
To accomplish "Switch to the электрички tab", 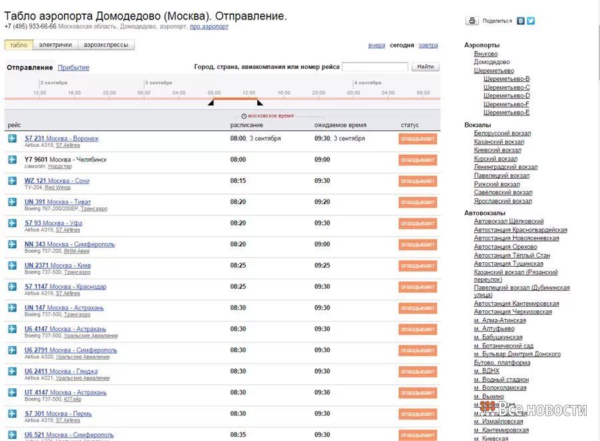I will click(x=55, y=45).
